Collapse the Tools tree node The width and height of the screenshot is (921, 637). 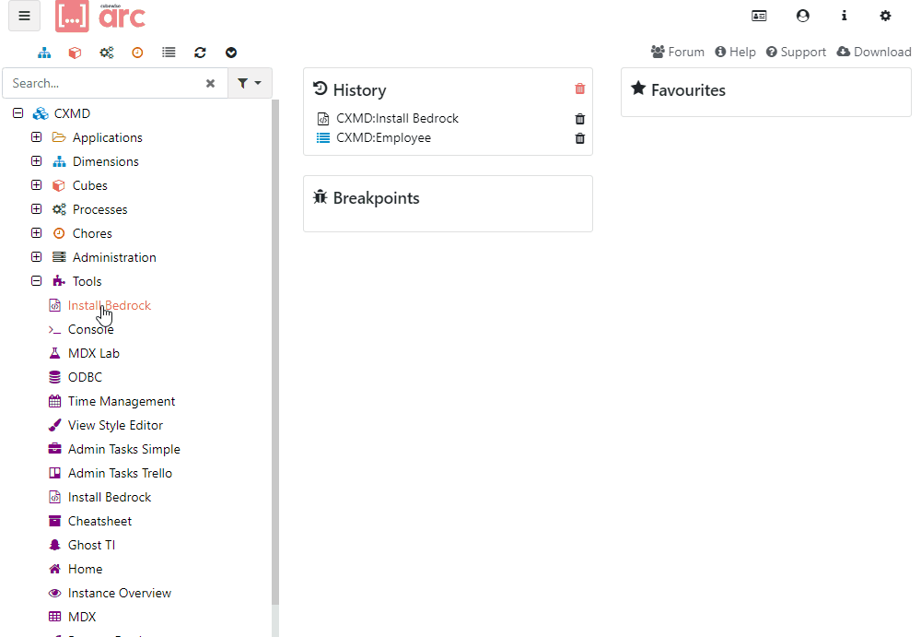click(37, 281)
